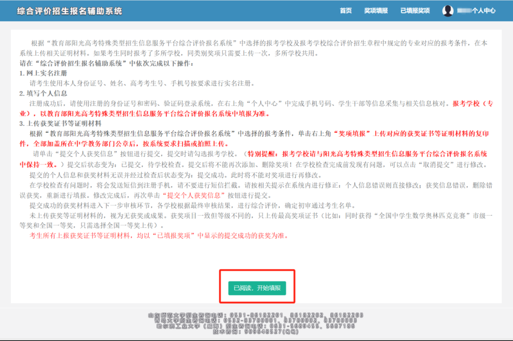Click the heading 1. 网上实名注册
The width and height of the screenshot is (513, 341).
pos(43,74)
